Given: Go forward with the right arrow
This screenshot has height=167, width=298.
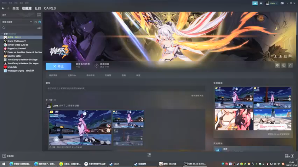Looking at the screenshot, I should [x=8, y=8].
